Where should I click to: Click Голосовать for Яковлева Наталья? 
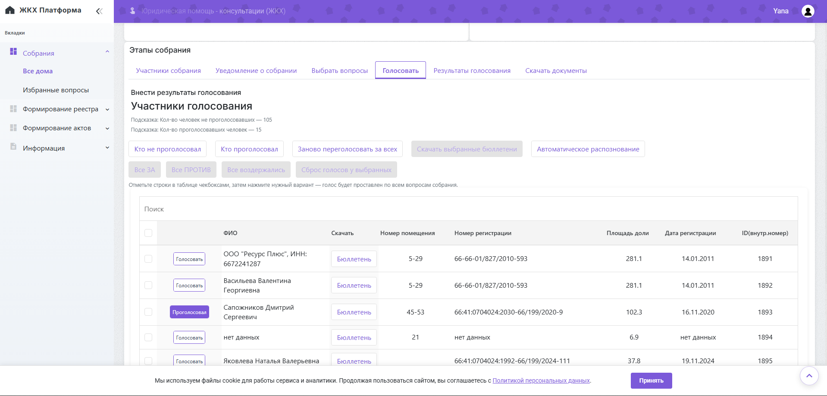coord(189,361)
